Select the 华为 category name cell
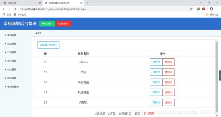Image resolution: width=221 pixels, height=117 pixels. click(83, 72)
